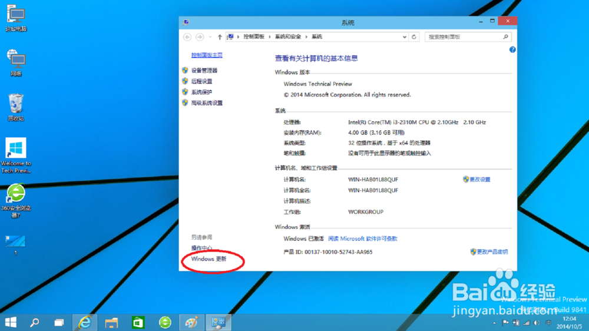
Task: Open File Explorer from the taskbar
Action: click(x=111, y=322)
